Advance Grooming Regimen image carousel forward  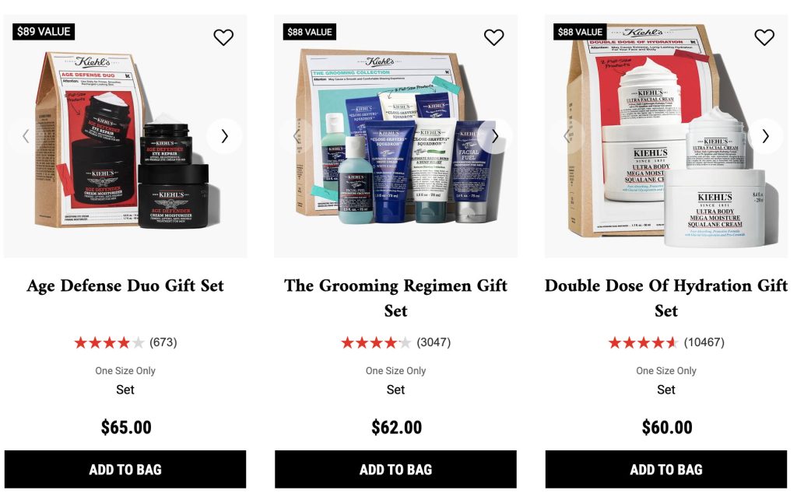[494, 135]
